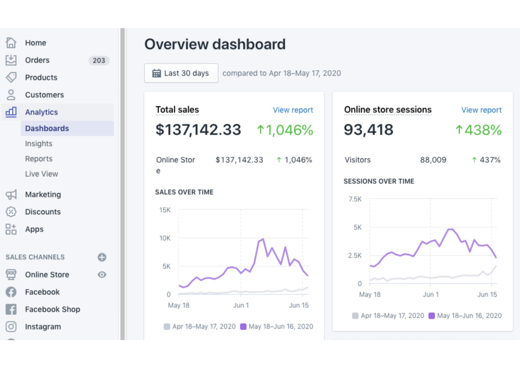The width and height of the screenshot is (520, 390).
Task: Click the 438% sessions increase
Action: pyautogui.click(x=478, y=130)
